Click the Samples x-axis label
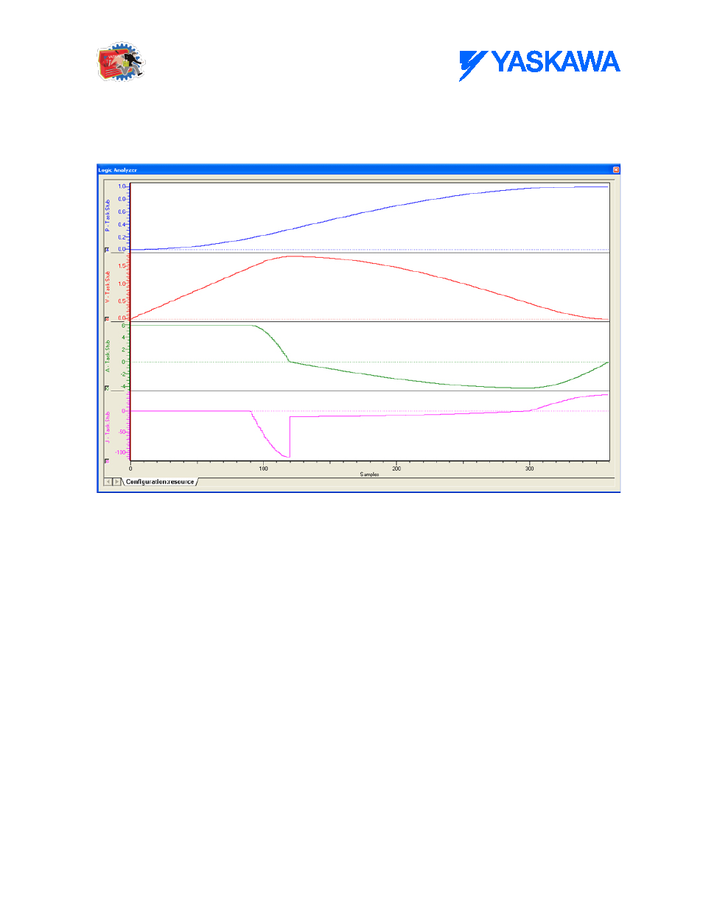The image size is (703, 910). point(369,475)
